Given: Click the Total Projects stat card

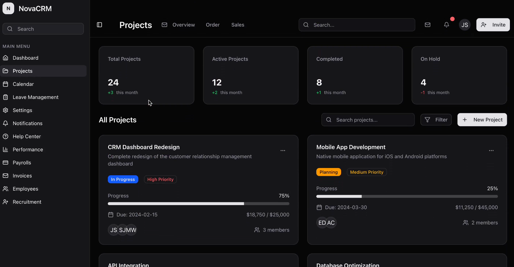Looking at the screenshot, I should click(146, 75).
